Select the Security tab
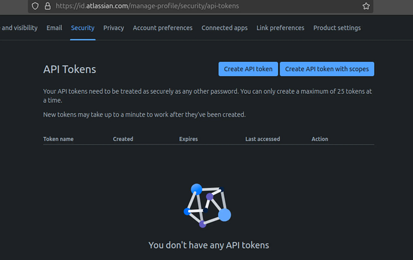This screenshot has width=413, height=260. pyautogui.click(x=83, y=28)
